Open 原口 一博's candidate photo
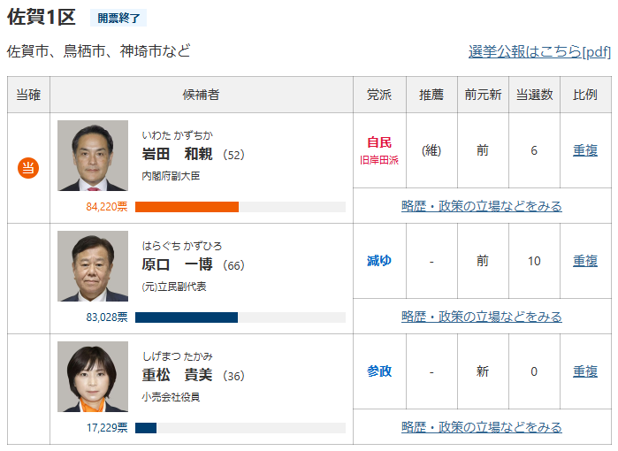Image resolution: width=618 pixels, height=451 pixels. [x=93, y=266]
